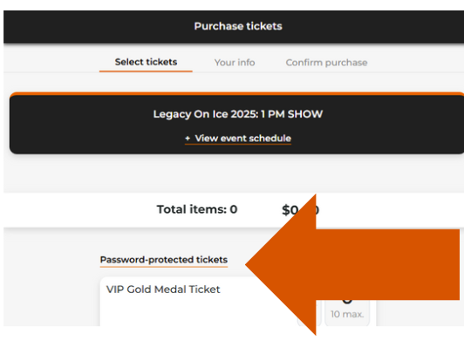Click the orange top border of event banner
This screenshot has width=464, height=341.
pyautogui.click(x=236, y=94)
